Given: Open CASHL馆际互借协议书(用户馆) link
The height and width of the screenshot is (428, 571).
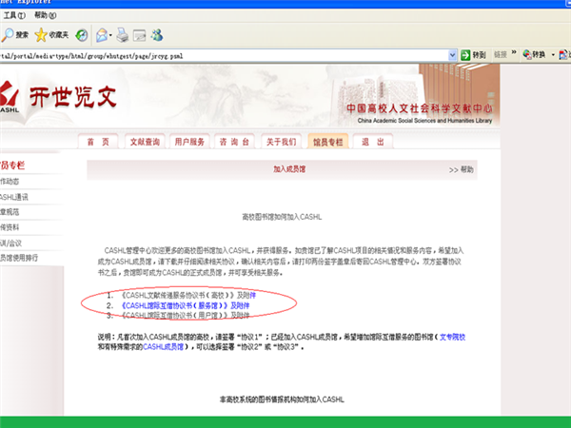Looking at the screenshot, I should pyautogui.click(x=186, y=315).
